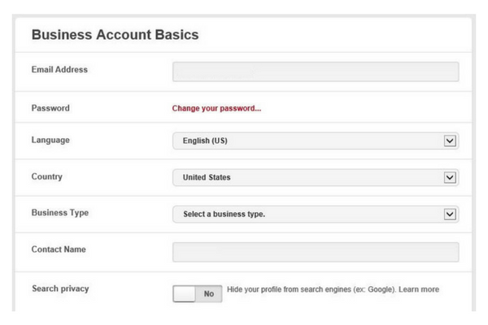The width and height of the screenshot is (488, 325).
Task: Click the 'Contact Name' label
Action: [x=59, y=249]
